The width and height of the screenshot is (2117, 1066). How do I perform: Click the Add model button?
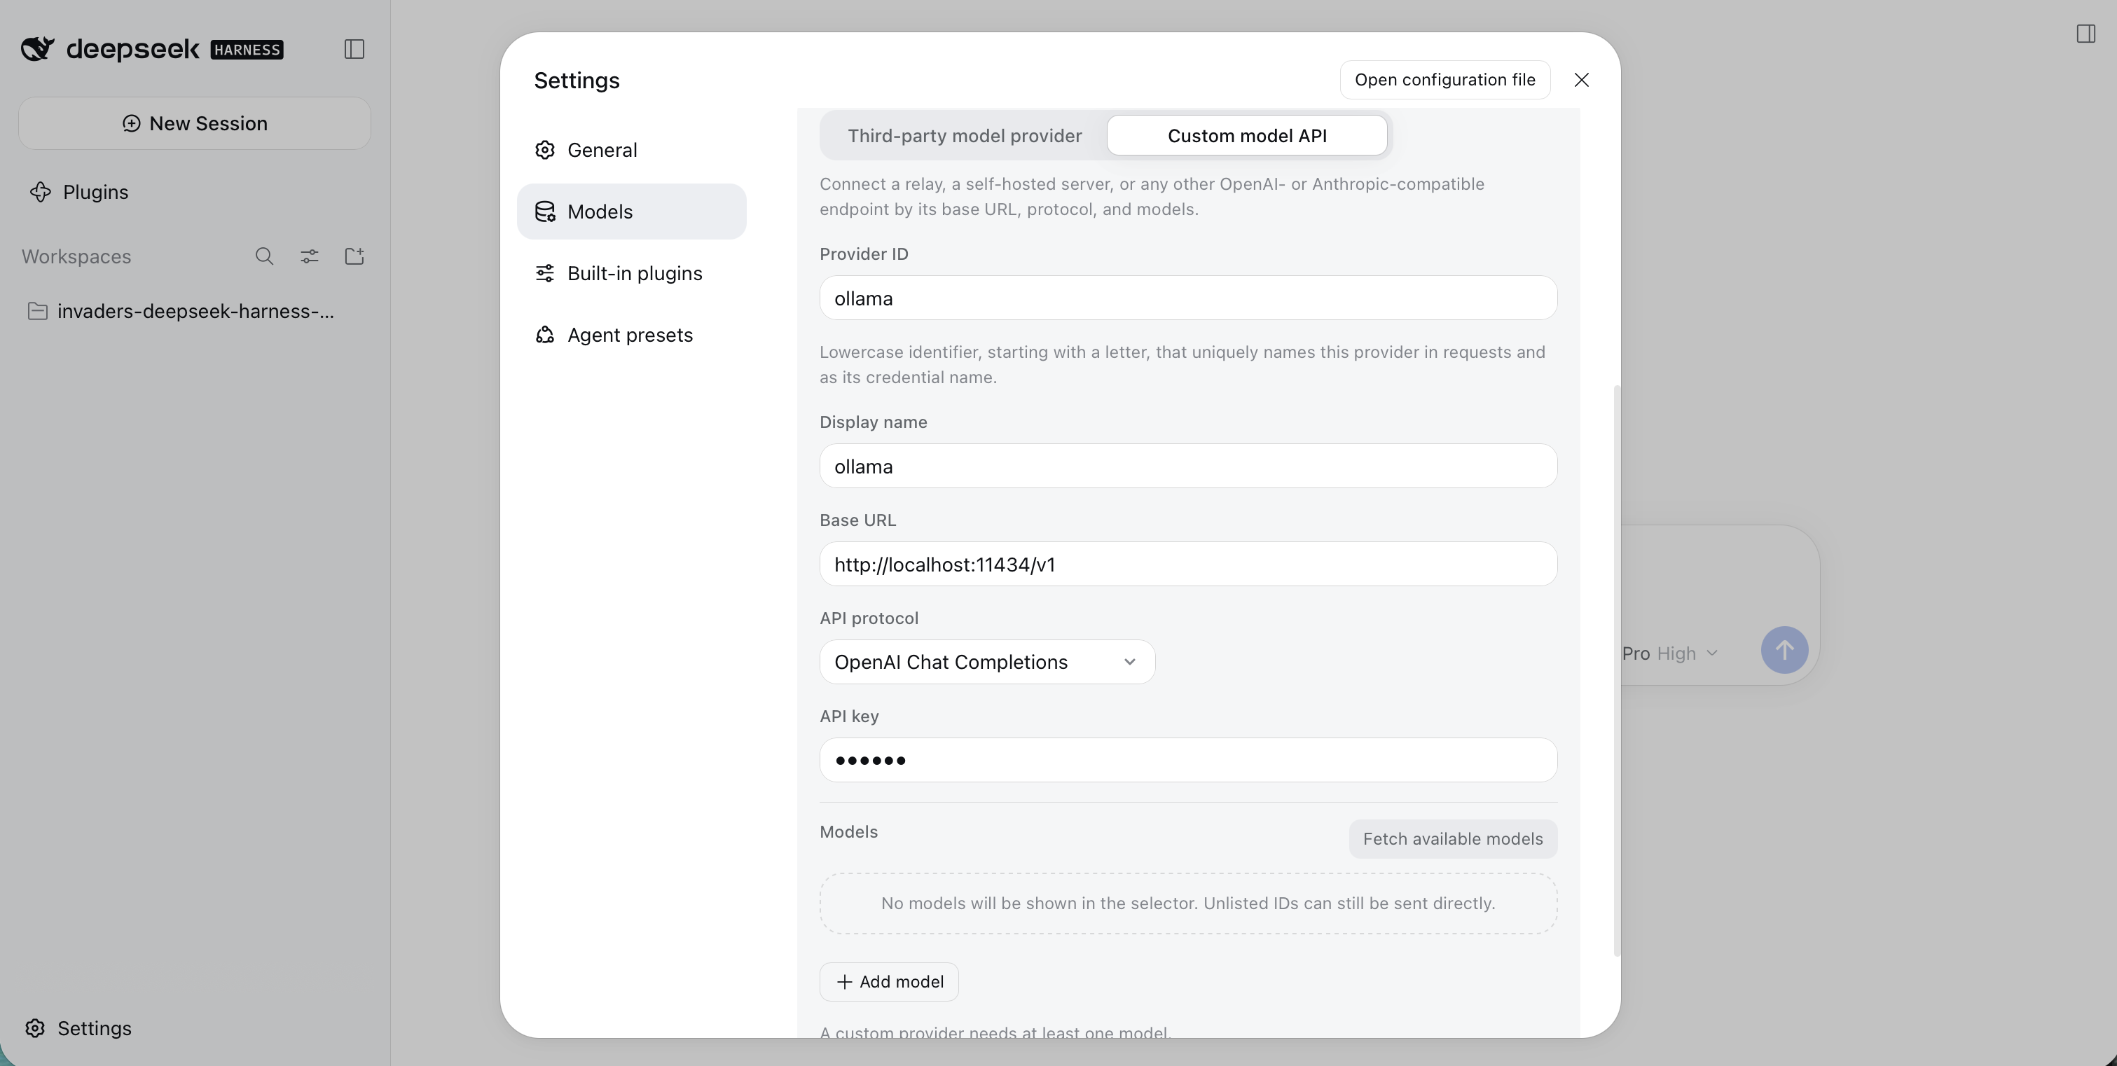(888, 982)
